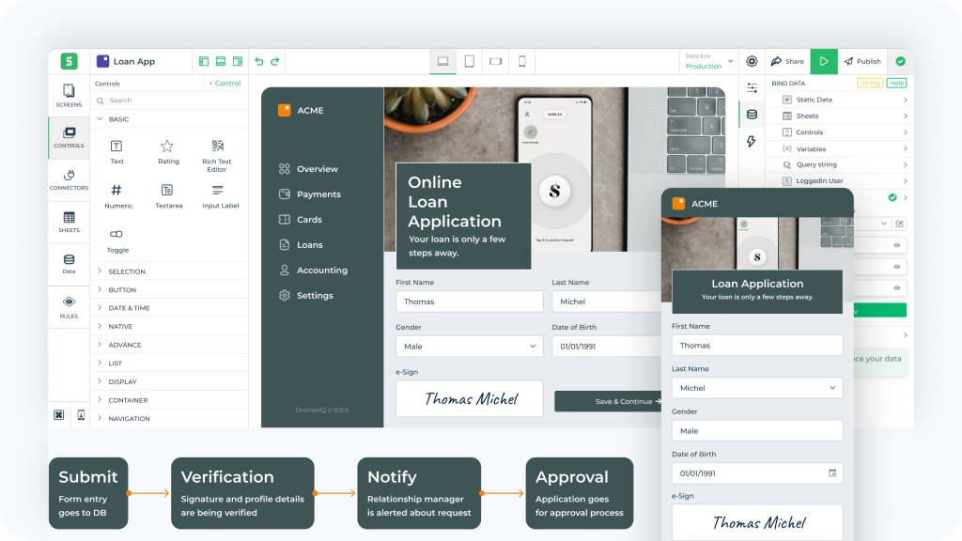Expand the DATE & TIME category
This screenshot has height=541, width=962.
(129, 308)
